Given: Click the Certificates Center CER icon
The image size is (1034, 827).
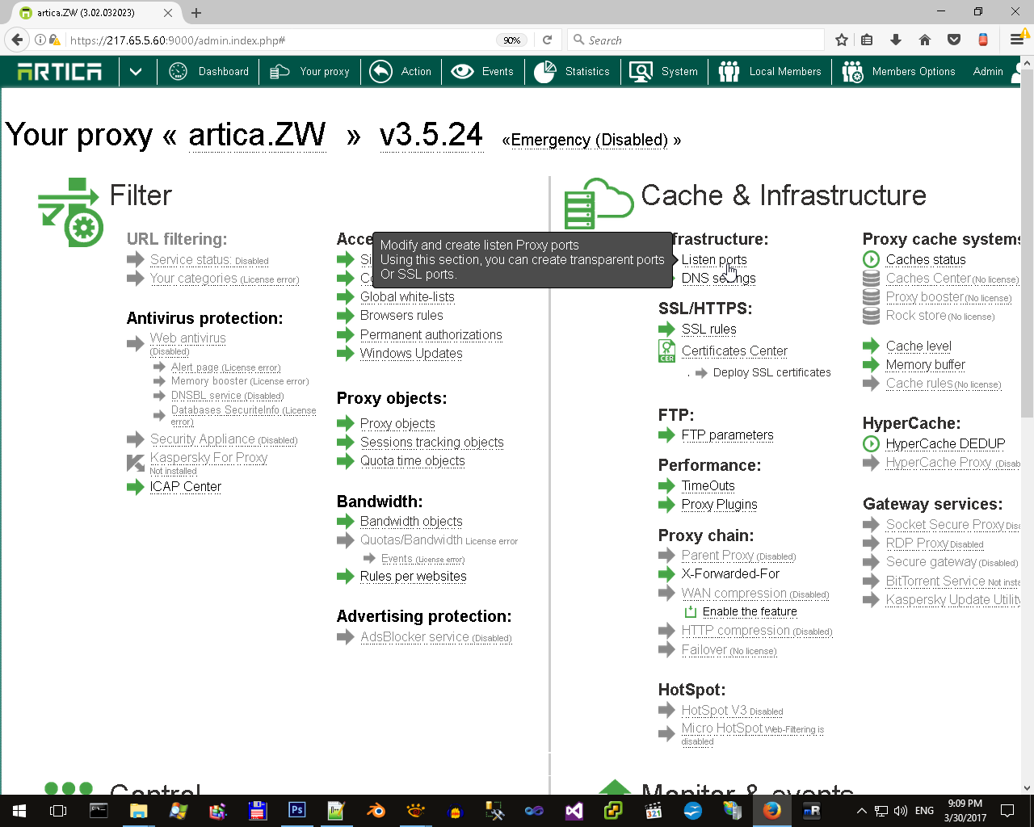Looking at the screenshot, I should click(x=666, y=351).
